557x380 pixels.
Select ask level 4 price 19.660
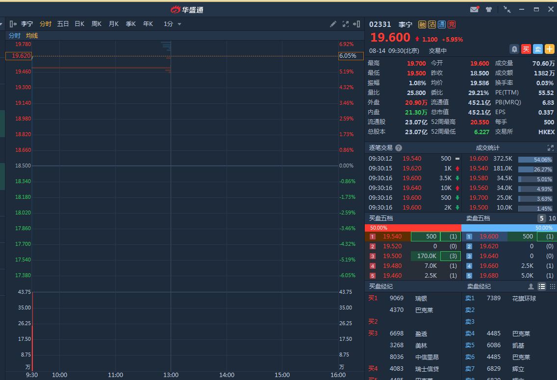click(x=489, y=266)
